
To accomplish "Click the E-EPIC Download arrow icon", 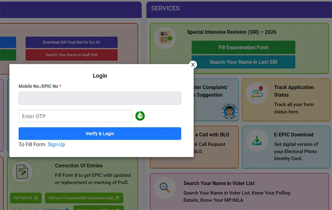I will (257, 141).
